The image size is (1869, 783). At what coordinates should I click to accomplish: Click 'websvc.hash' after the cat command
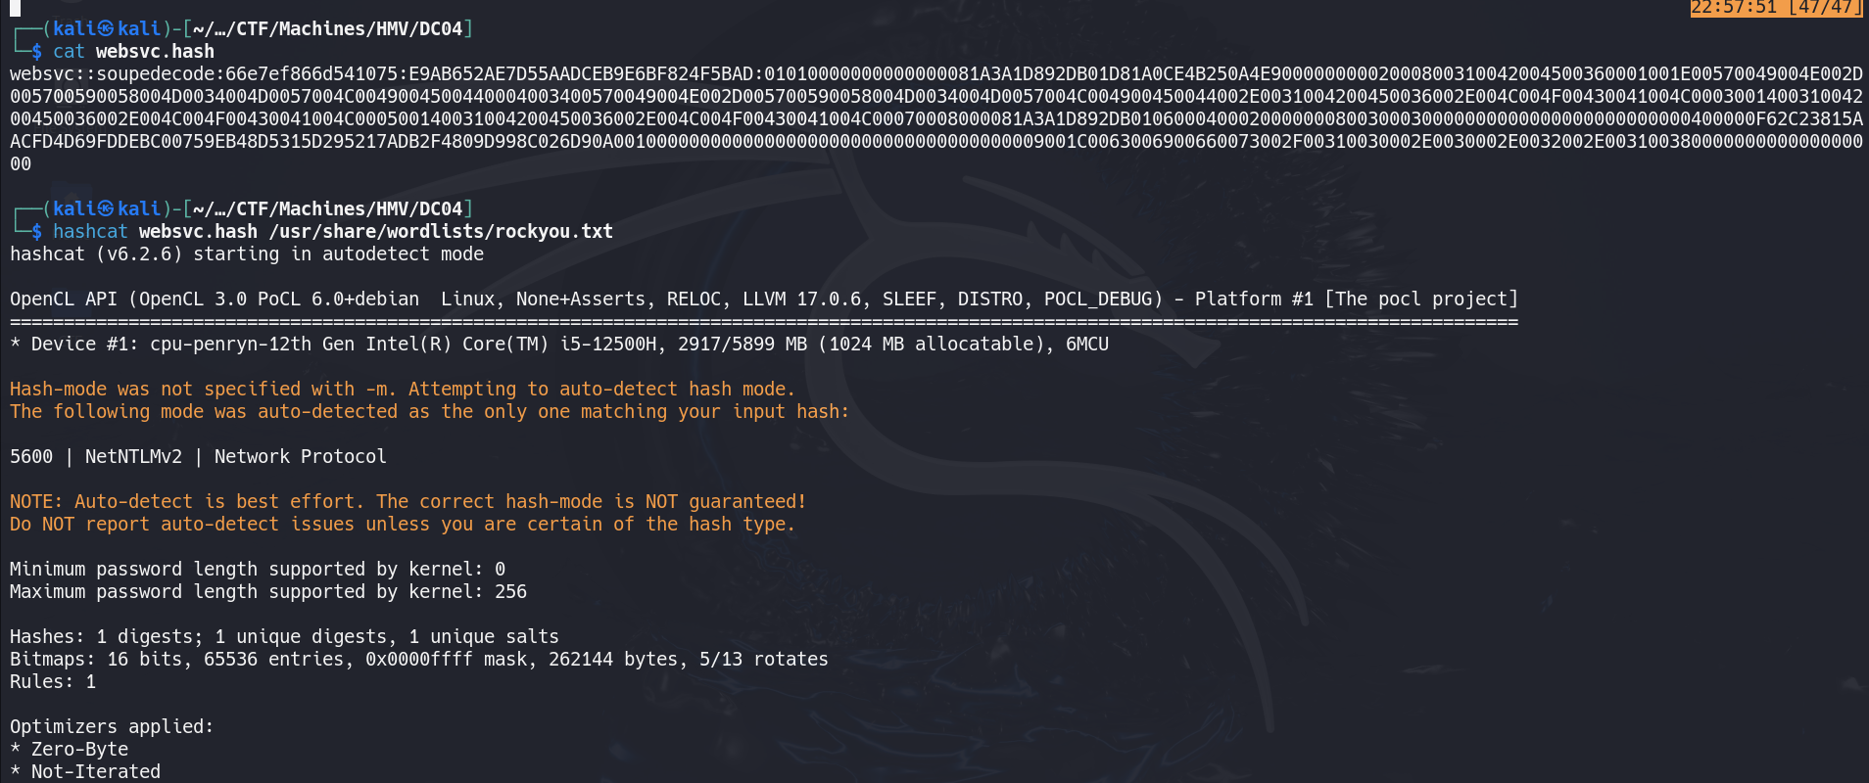155,51
